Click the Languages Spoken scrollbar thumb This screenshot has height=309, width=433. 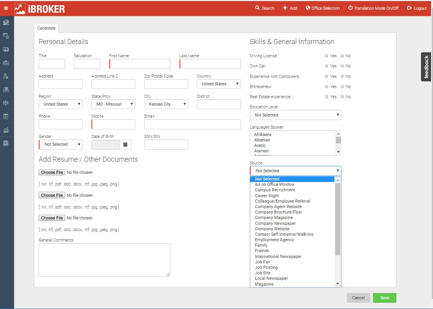click(338, 140)
